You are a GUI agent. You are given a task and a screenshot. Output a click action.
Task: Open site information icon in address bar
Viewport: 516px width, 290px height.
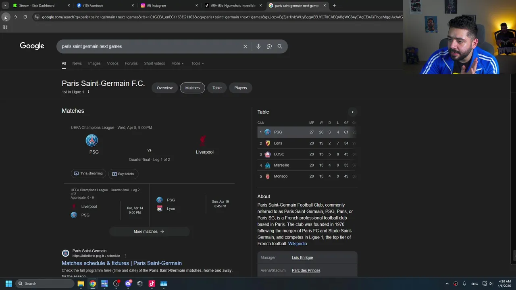37,17
